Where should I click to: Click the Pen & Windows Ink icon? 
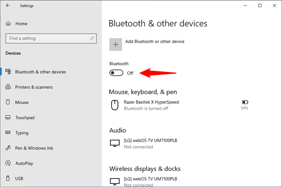tap(8, 148)
